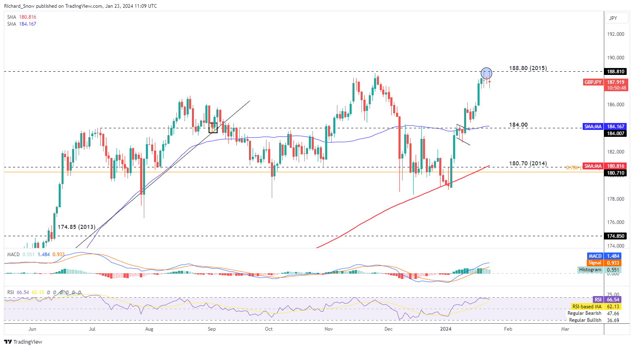
Task: Click the Nov label on time axis
Action: 328,329
